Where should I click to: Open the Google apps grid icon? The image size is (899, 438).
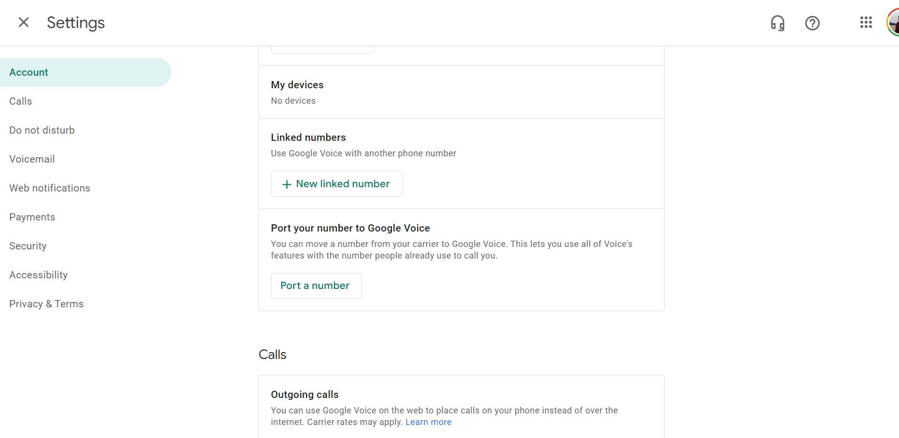pos(866,22)
